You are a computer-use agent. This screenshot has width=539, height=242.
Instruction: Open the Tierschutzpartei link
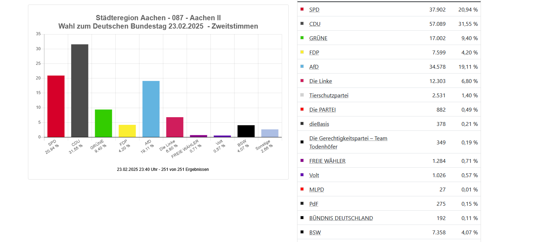(329, 95)
